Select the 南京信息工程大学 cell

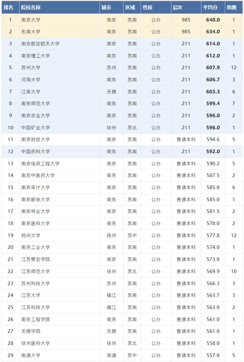pos(59,164)
